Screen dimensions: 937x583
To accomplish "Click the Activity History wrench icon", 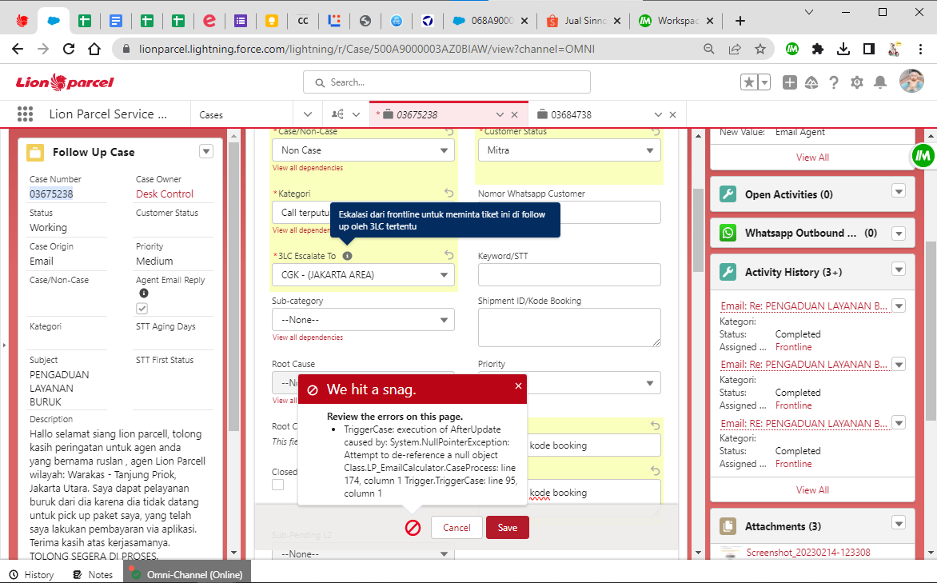I will coord(728,272).
